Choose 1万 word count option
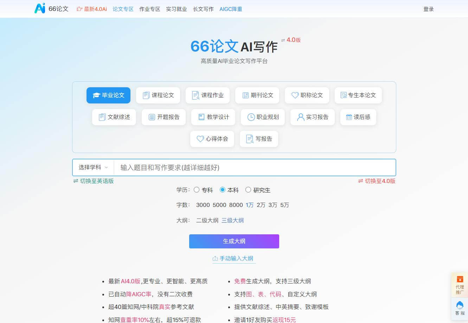The width and height of the screenshot is (468, 323). 250,205
